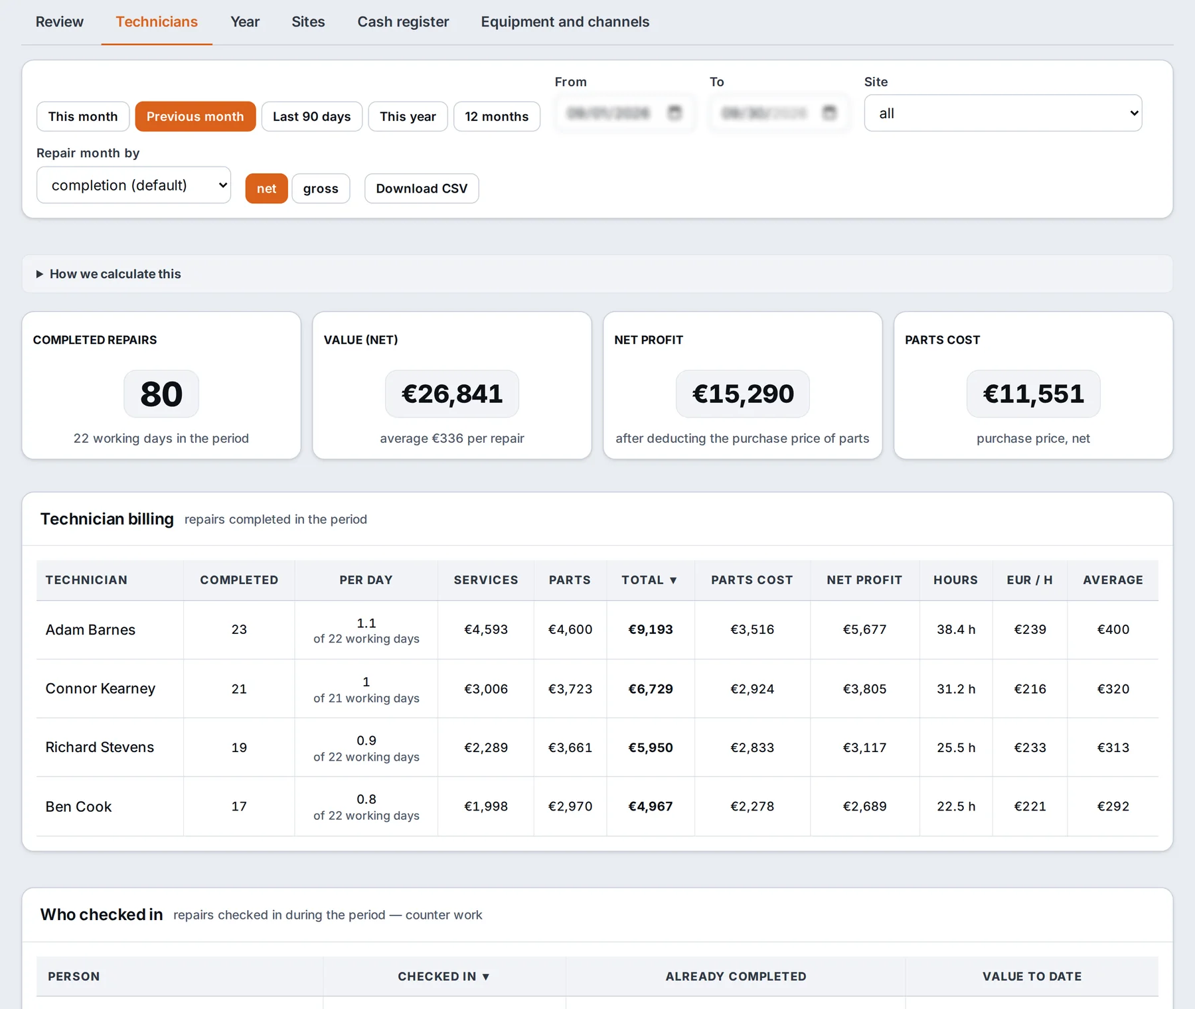The image size is (1195, 1009).
Task: Sort by the HOURS column header
Action: pyautogui.click(x=956, y=580)
